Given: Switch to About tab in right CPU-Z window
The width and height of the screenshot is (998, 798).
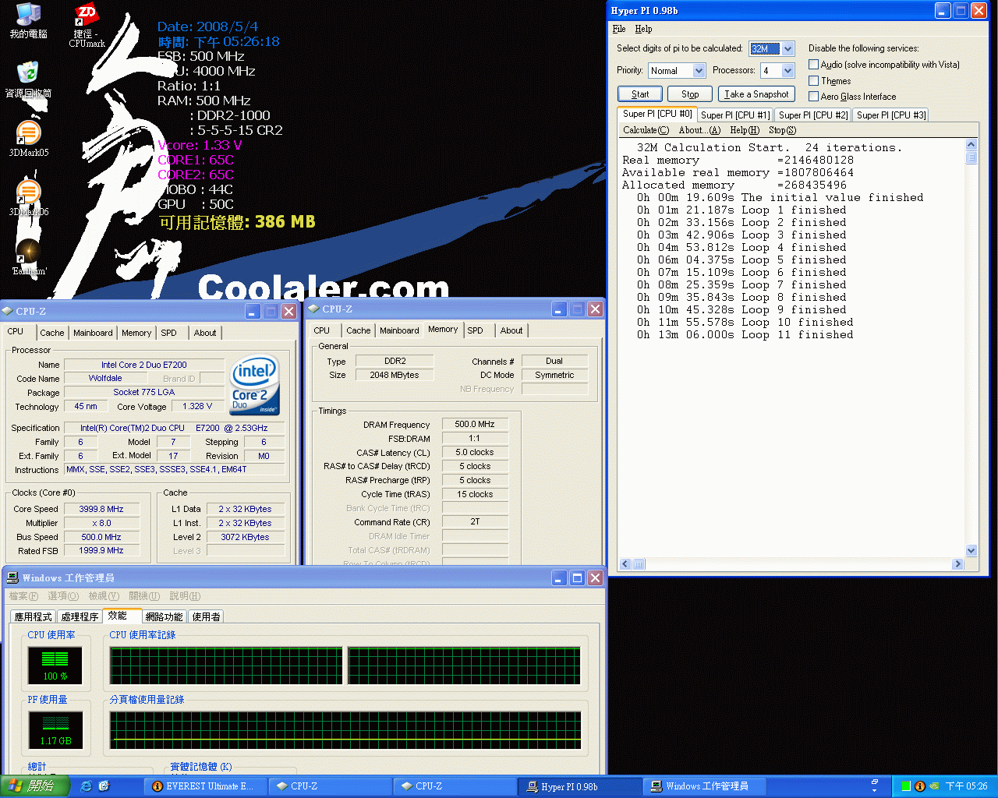Looking at the screenshot, I should 511,330.
